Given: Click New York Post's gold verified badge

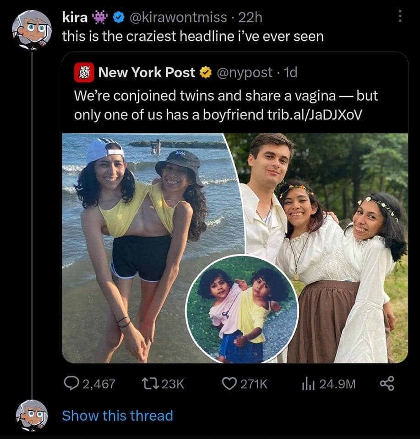Looking at the screenshot, I should click(205, 72).
